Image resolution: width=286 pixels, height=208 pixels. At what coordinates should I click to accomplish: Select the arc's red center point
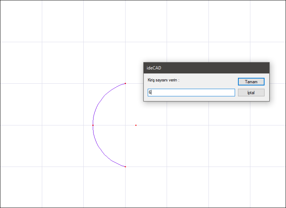pyautogui.click(x=136, y=125)
